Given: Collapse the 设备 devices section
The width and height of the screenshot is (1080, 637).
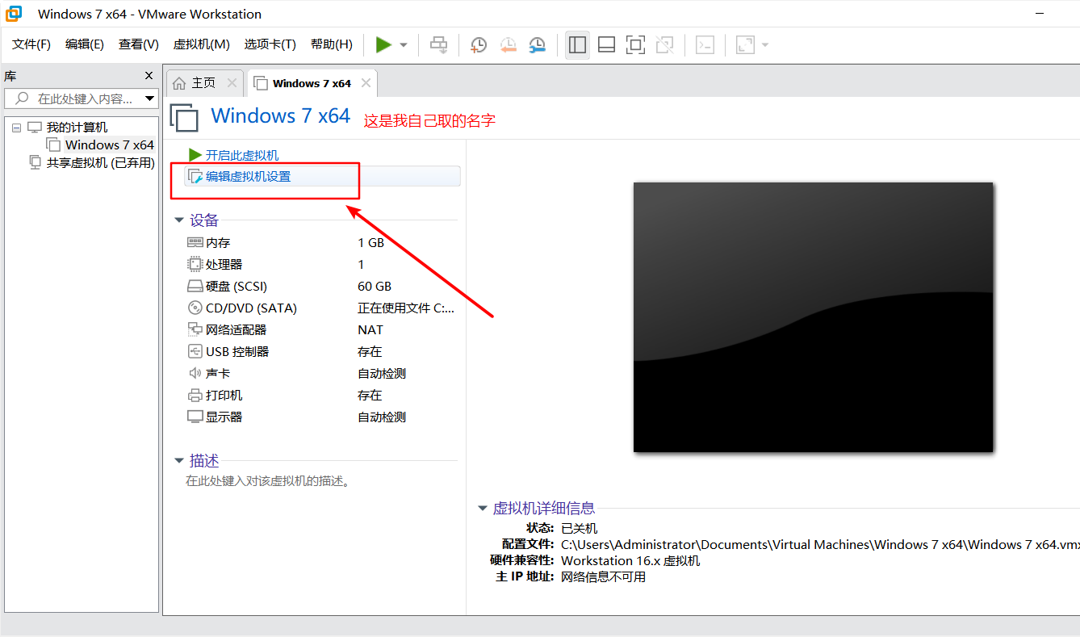Looking at the screenshot, I should (x=179, y=220).
